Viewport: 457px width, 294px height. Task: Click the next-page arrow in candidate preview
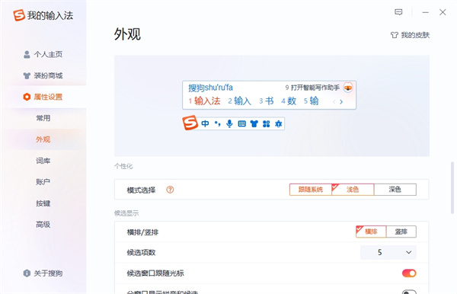coord(341,102)
